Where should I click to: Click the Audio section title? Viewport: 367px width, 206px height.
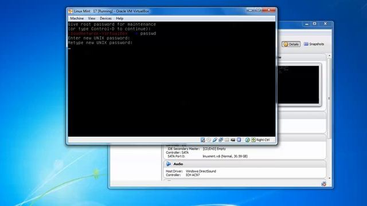178,164
